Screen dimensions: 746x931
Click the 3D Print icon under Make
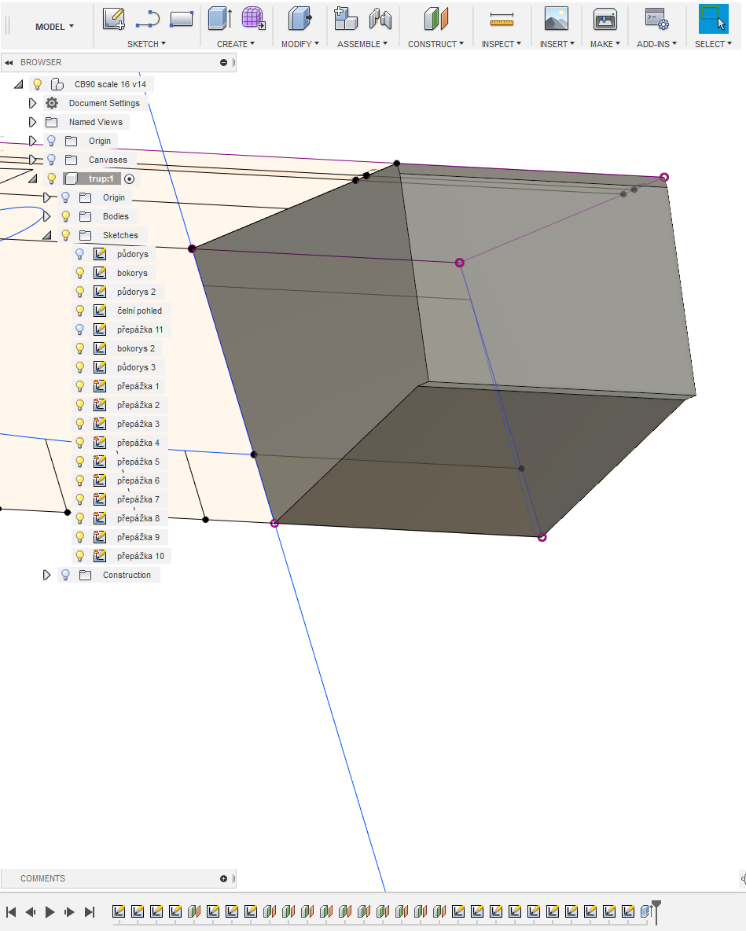pyautogui.click(x=605, y=18)
